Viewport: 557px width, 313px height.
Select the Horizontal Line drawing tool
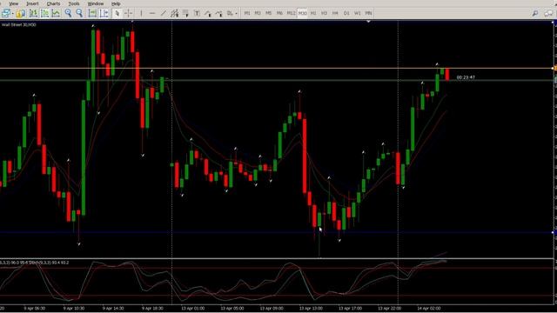[x=152, y=14]
